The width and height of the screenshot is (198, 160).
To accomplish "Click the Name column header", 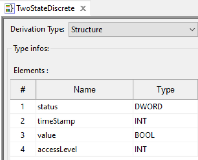I will click(x=84, y=90).
